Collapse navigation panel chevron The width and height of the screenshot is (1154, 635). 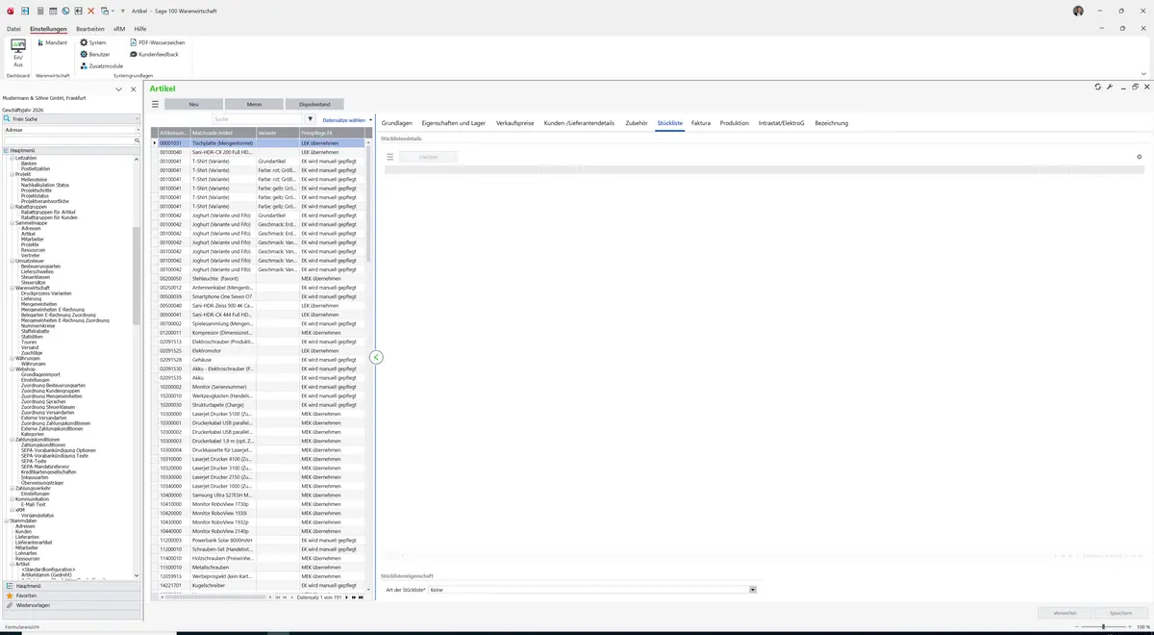point(119,89)
